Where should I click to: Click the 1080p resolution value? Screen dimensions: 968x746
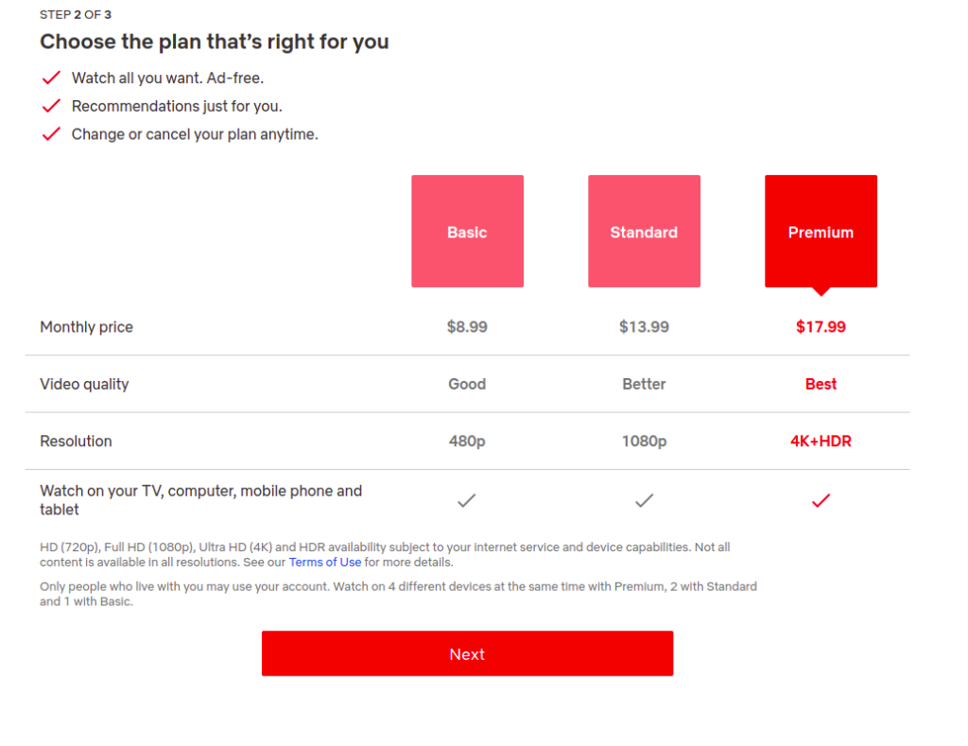click(x=644, y=441)
